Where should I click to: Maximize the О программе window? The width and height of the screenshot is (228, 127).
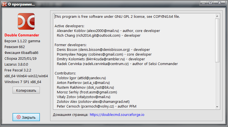click(x=210, y=3)
